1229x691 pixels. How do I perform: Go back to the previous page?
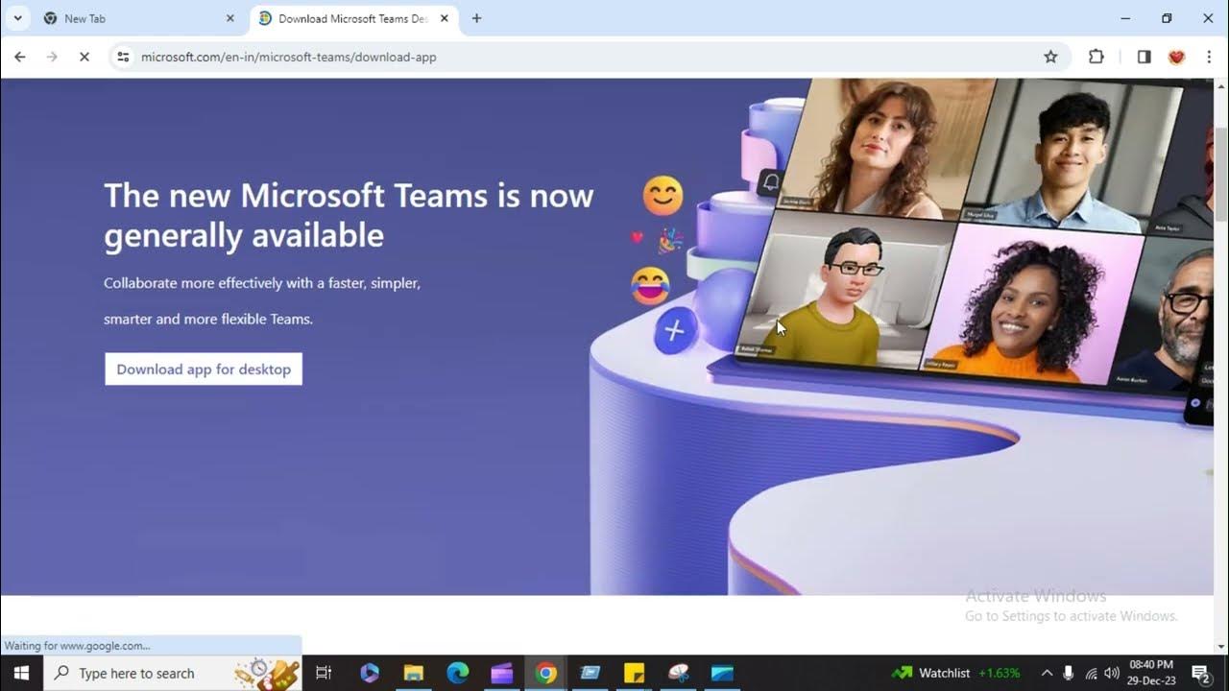(x=20, y=57)
